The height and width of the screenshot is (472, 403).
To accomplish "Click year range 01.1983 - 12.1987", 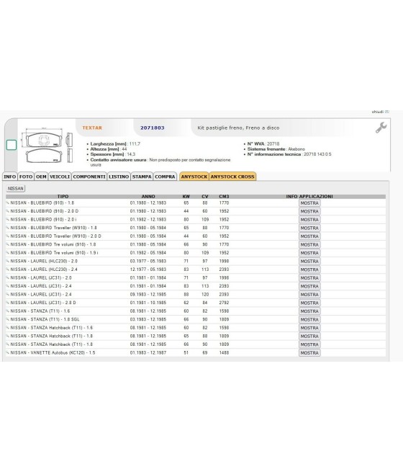I will (148, 352).
